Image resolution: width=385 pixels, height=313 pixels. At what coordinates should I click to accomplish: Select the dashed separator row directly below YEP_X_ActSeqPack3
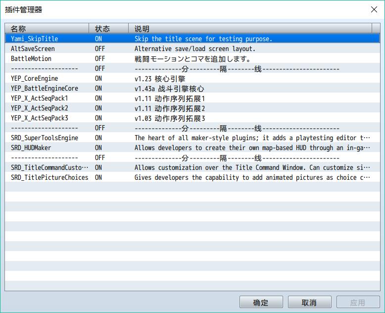click(192, 128)
